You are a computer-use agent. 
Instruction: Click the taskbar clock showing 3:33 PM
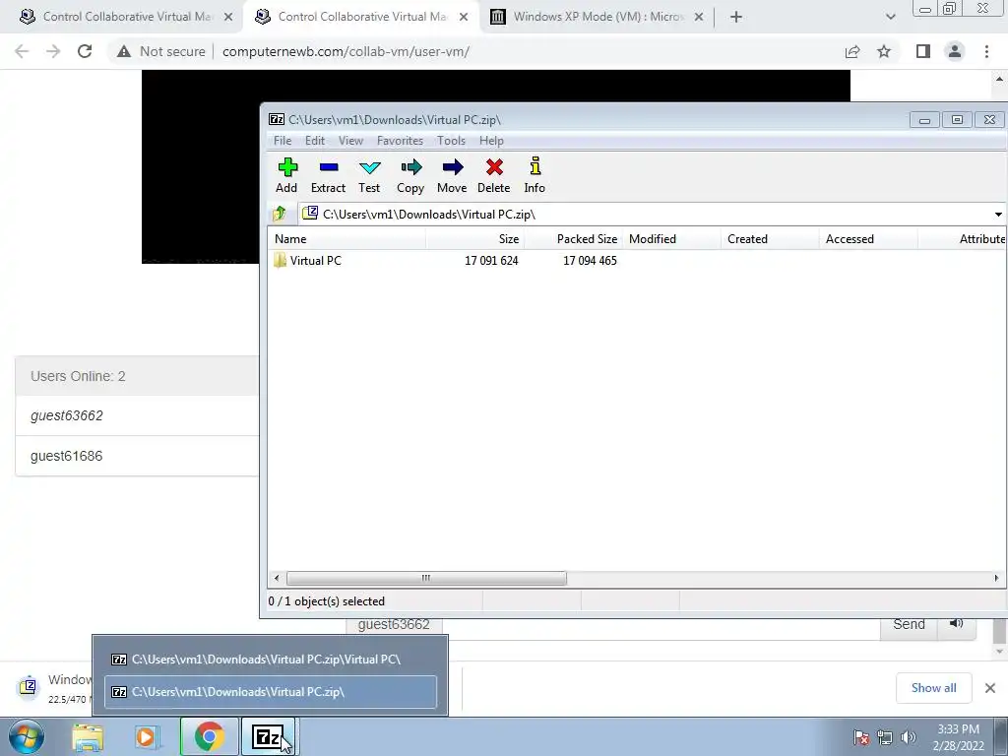(958, 737)
